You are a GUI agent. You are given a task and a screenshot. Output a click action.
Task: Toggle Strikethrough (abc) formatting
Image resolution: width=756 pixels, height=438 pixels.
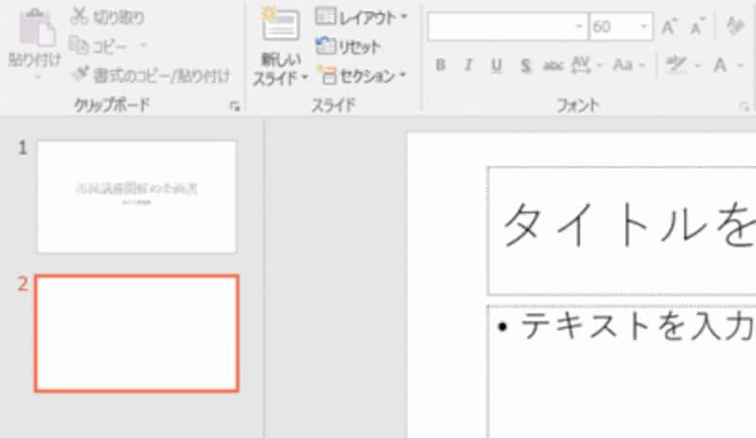click(x=553, y=65)
